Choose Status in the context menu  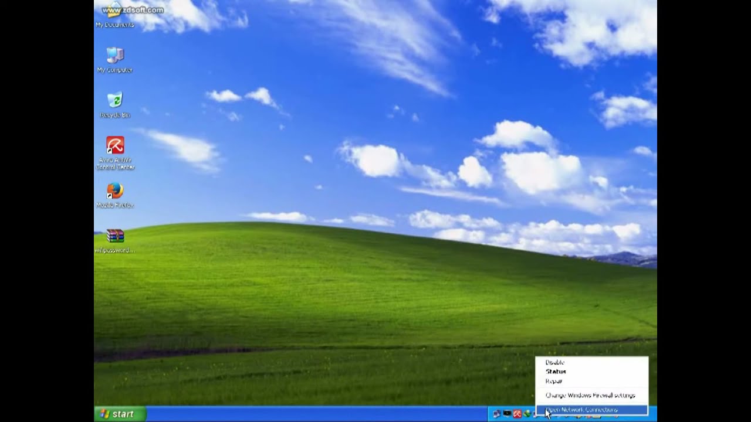[x=591, y=372]
